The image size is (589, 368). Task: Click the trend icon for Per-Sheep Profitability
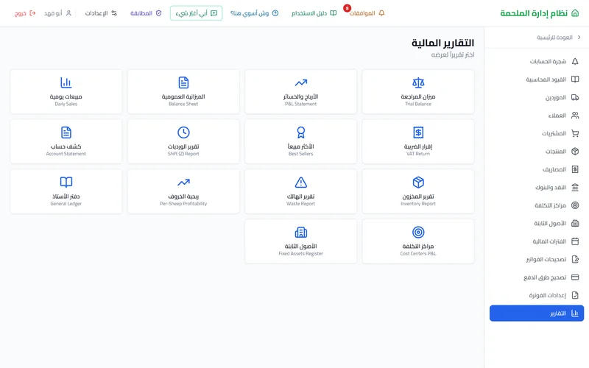pyautogui.click(x=183, y=183)
